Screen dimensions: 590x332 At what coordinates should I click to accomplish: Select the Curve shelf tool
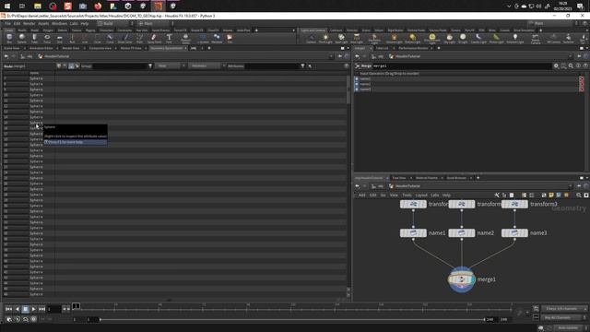point(110,38)
